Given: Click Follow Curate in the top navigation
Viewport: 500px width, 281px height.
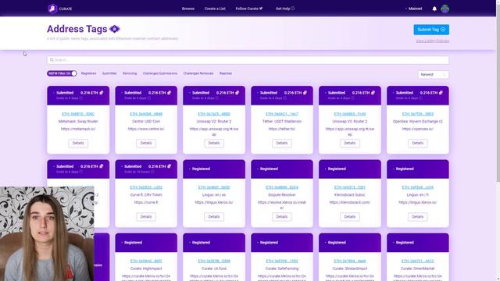Looking at the screenshot, I should click(249, 9).
